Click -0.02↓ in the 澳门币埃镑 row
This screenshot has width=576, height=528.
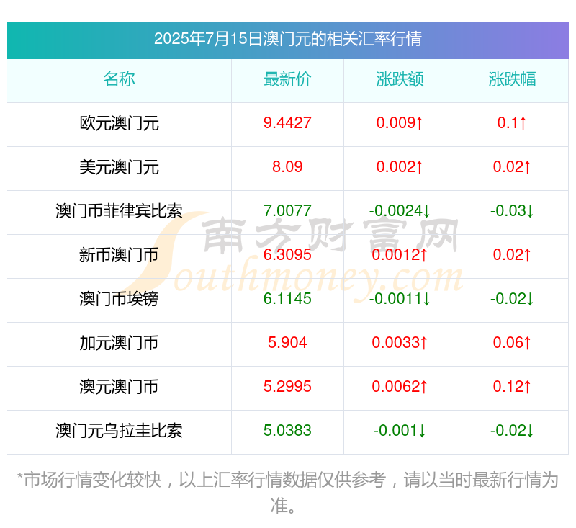pyautogui.click(x=512, y=299)
